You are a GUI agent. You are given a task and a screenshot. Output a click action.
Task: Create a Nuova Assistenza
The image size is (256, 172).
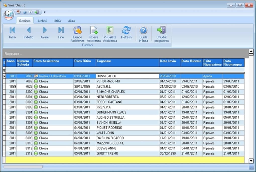(94, 34)
